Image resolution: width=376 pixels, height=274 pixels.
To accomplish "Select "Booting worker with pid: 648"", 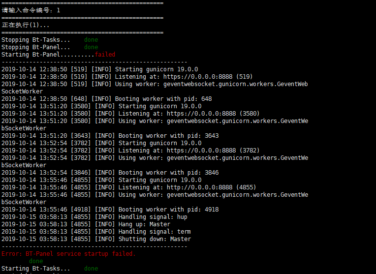I will [x=163, y=99].
